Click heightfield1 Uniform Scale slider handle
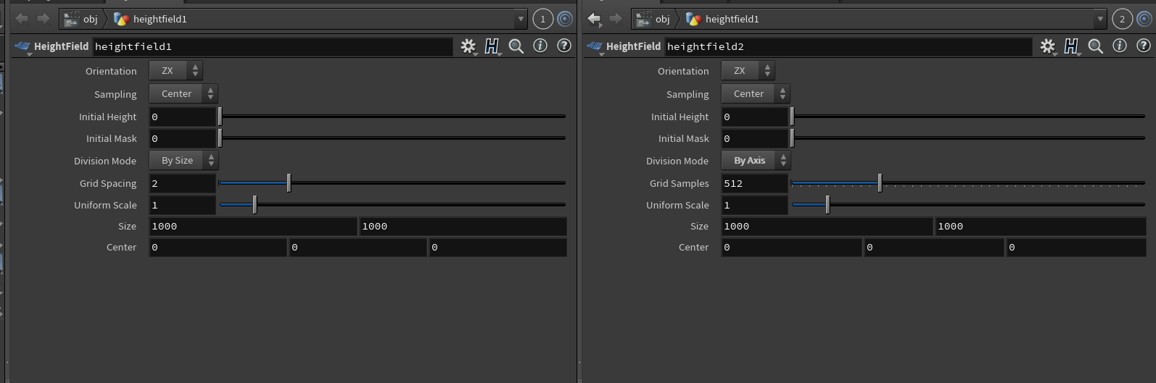This screenshot has width=1156, height=383. point(255,205)
